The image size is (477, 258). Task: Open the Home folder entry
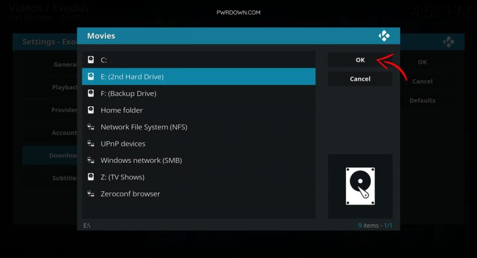199,110
